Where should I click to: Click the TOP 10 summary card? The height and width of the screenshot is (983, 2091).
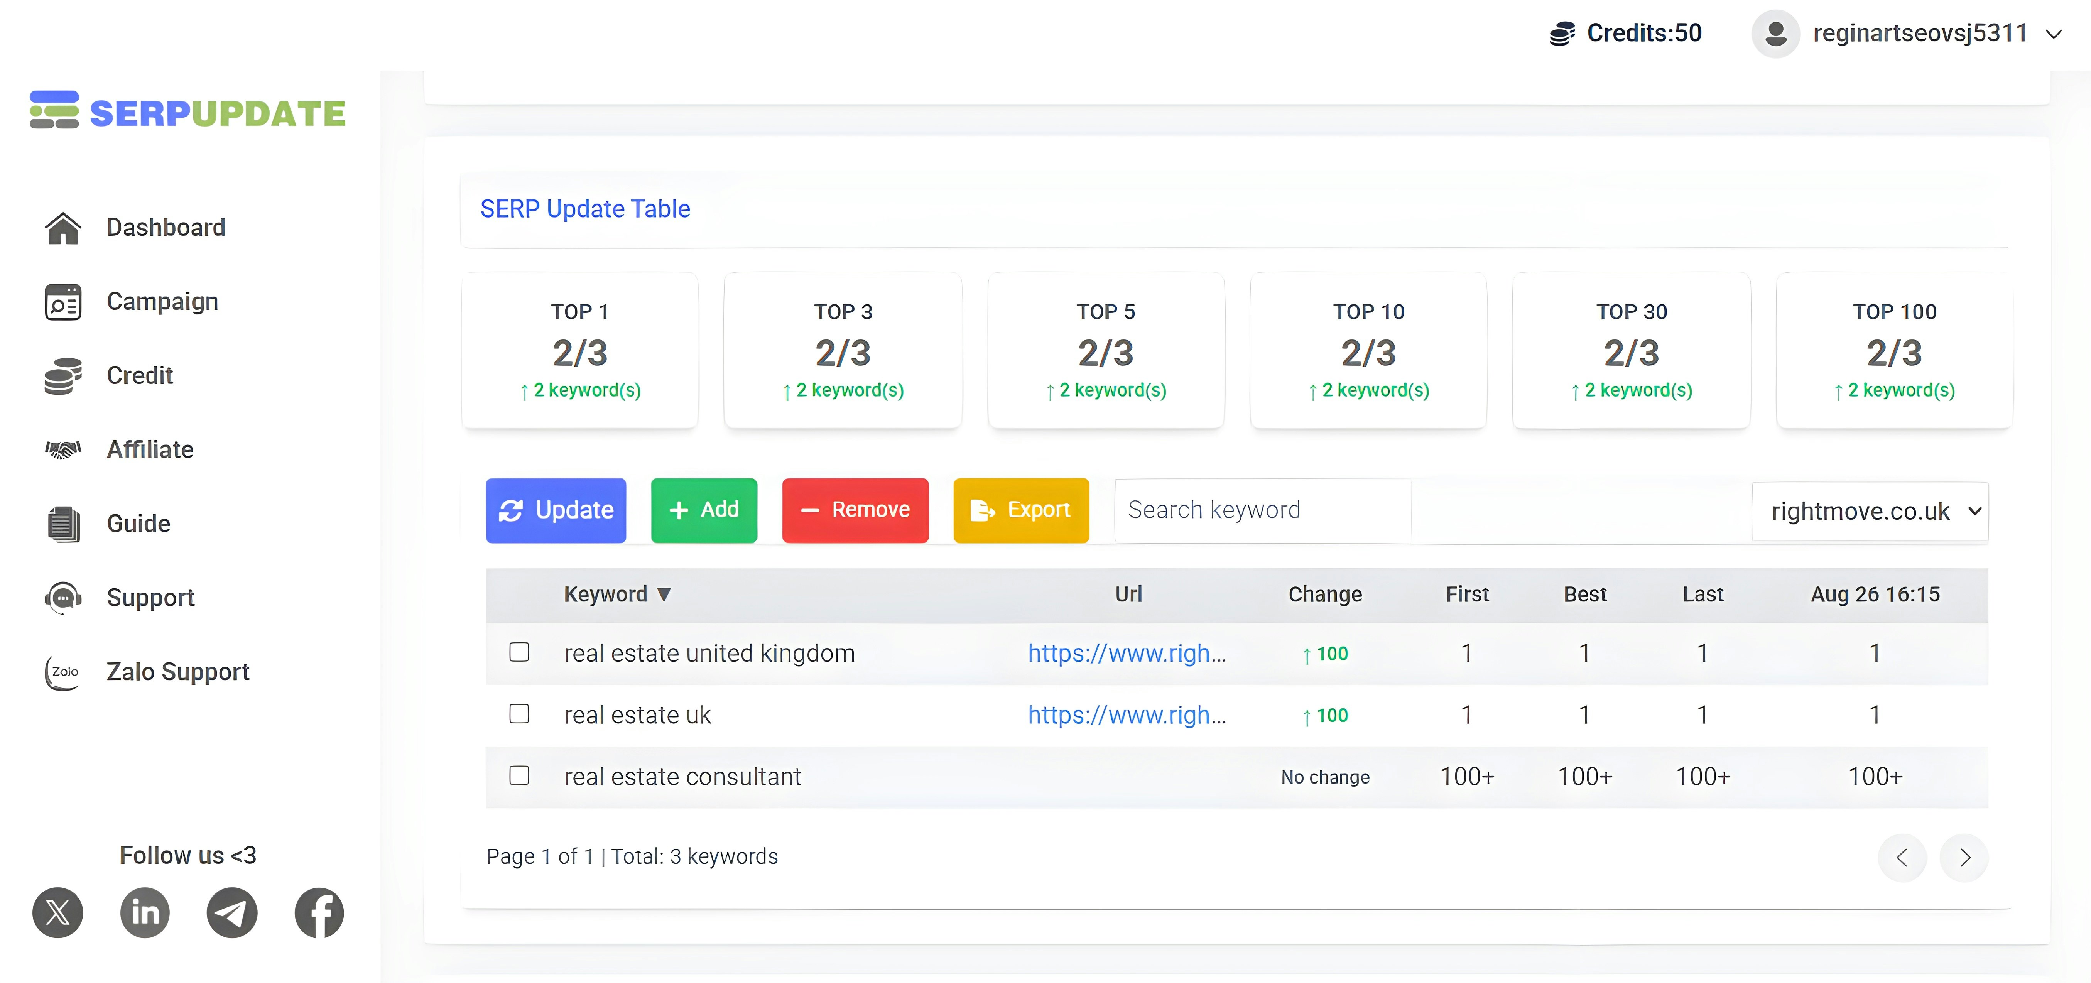click(1368, 350)
